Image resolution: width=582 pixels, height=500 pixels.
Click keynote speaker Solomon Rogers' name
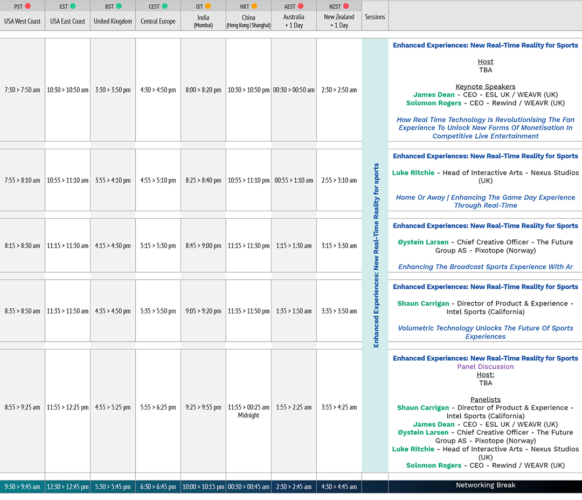point(433,103)
